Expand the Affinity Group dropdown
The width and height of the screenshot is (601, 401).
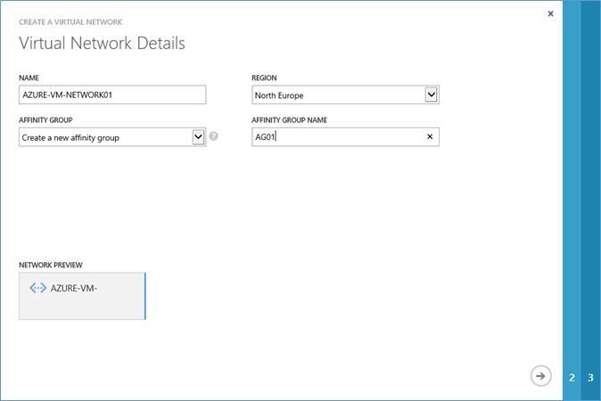tap(112, 137)
